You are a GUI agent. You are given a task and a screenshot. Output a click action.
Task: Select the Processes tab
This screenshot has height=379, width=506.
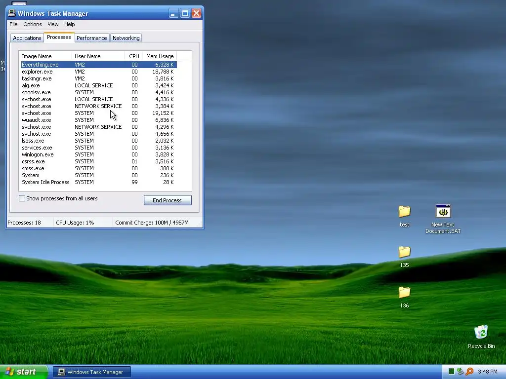point(59,37)
